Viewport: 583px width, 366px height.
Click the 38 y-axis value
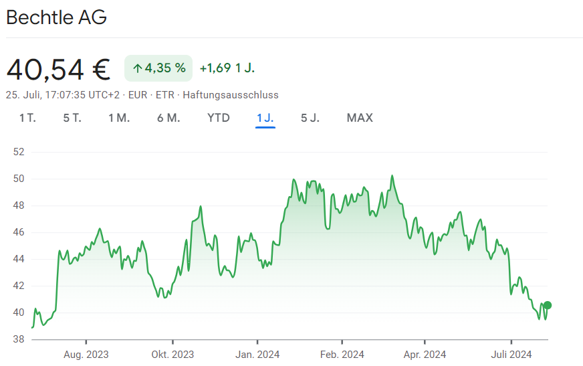click(x=19, y=339)
